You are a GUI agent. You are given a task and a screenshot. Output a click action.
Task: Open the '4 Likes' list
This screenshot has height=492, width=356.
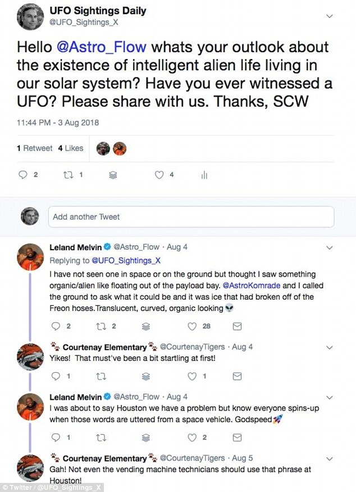tap(71, 148)
